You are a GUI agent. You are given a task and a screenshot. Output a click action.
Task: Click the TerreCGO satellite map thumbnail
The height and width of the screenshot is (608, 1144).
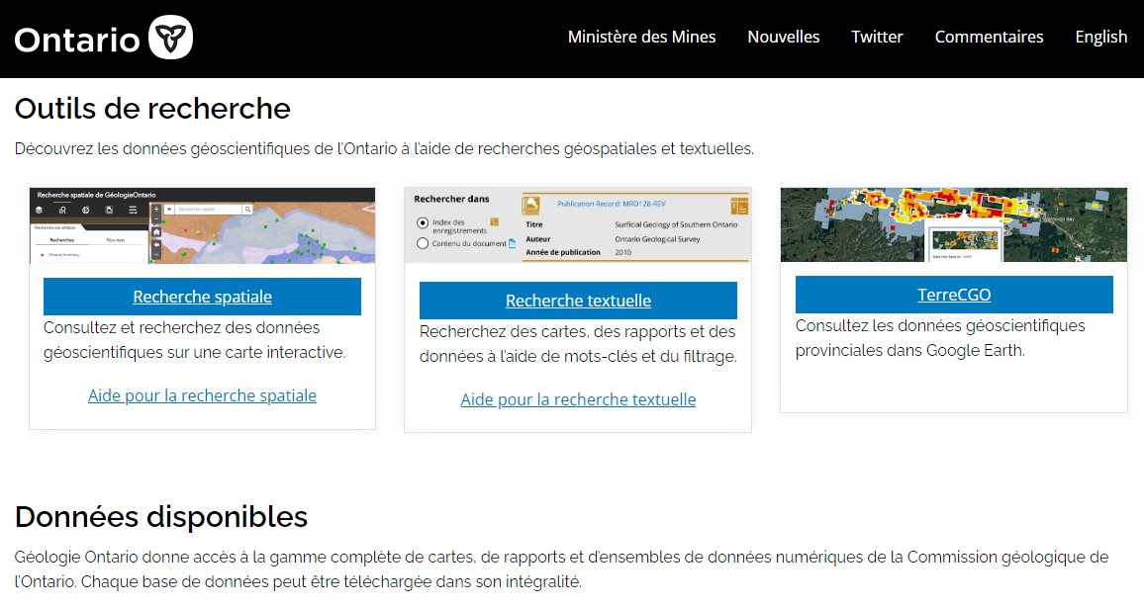953,224
